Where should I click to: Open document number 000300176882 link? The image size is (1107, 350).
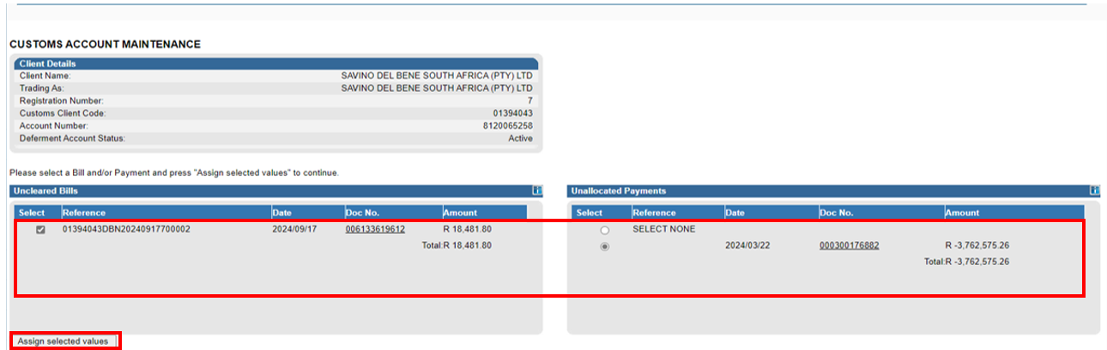(849, 245)
